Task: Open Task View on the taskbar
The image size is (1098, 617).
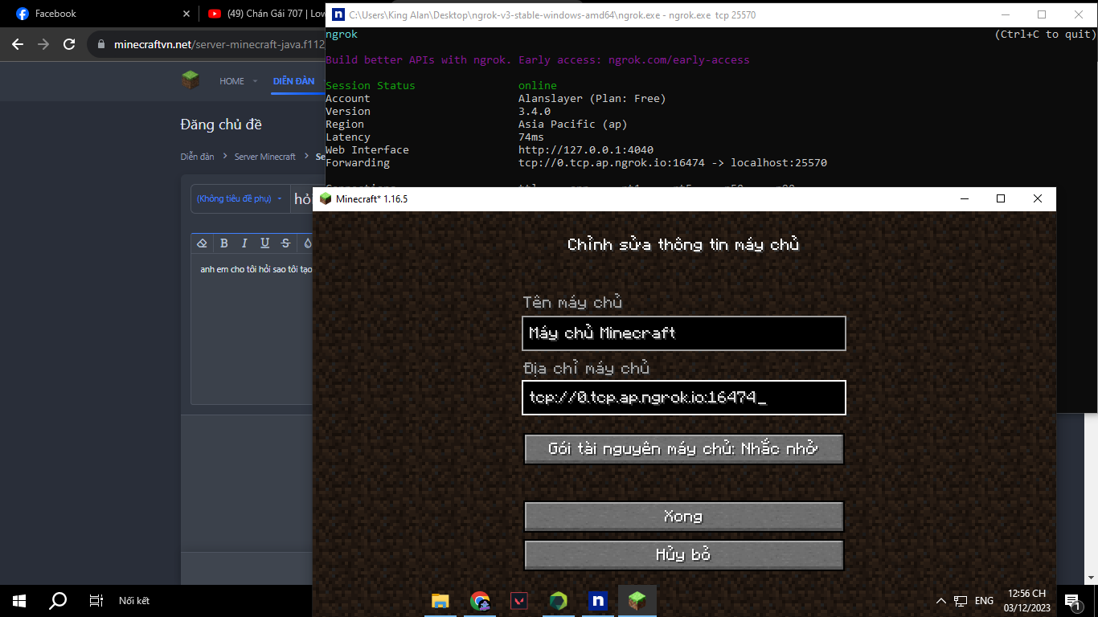Action: pos(96,601)
